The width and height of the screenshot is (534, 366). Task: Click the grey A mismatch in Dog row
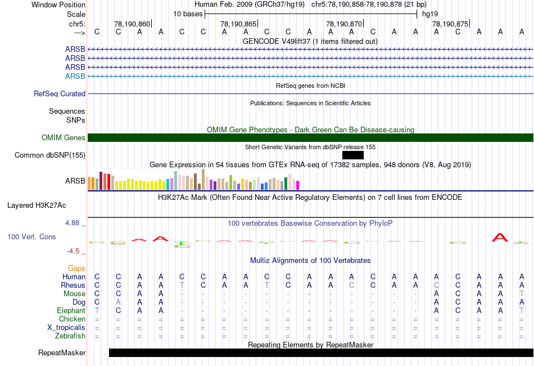[x=118, y=302]
